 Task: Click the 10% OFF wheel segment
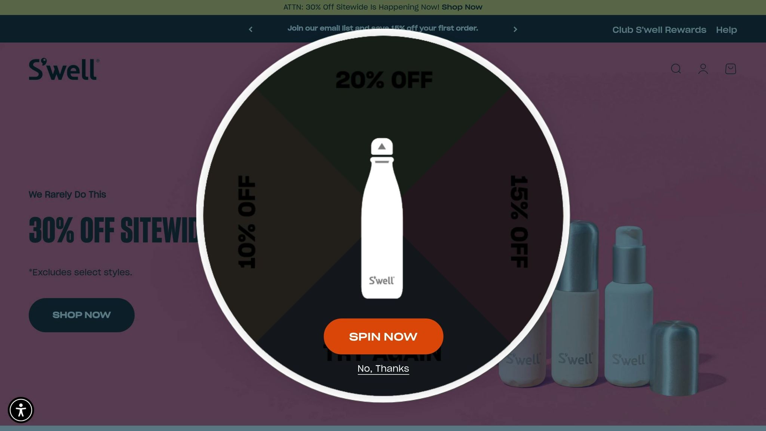[x=247, y=222]
